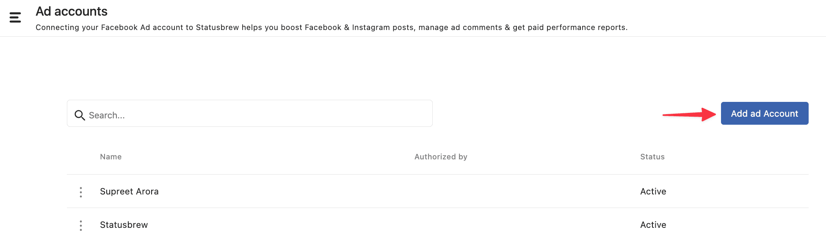Screen dimensions: 826x238
Task: Click the search magnifier icon
Action: click(80, 115)
